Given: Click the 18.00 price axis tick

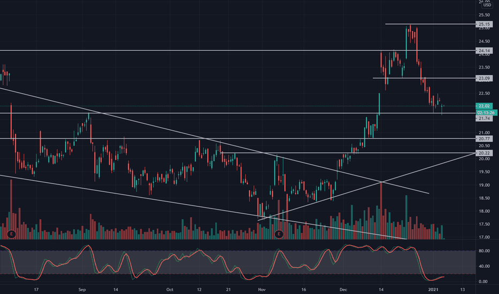Looking at the screenshot, I should 484,211.
